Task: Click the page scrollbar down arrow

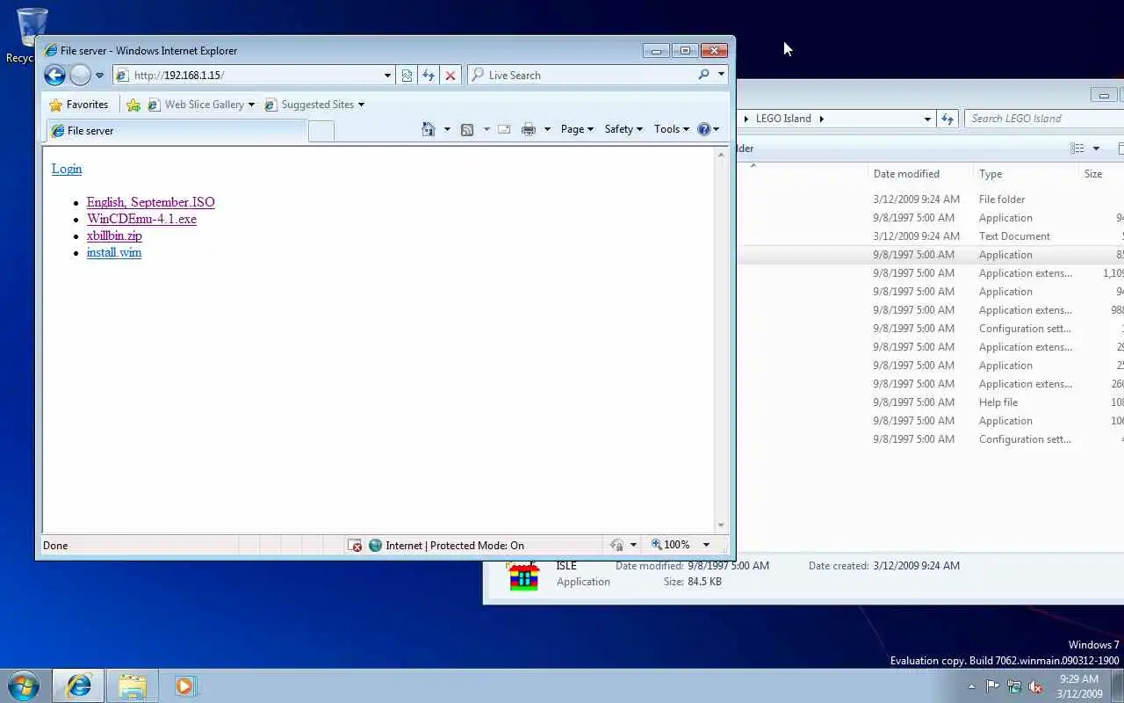Action: [721, 525]
